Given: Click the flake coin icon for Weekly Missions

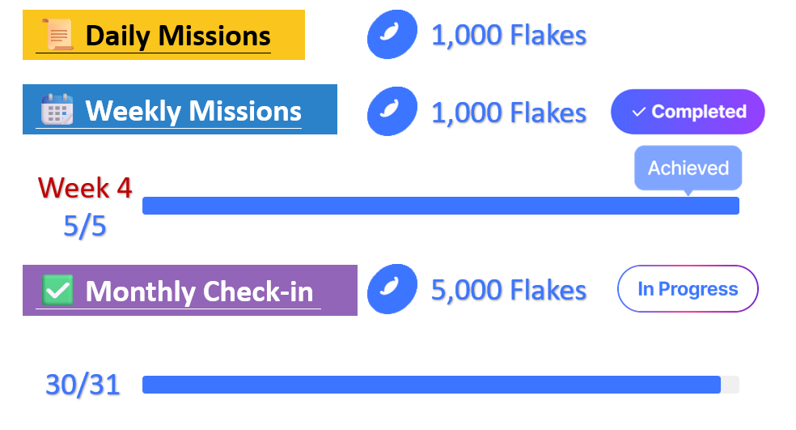Looking at the screenshot, I should click(x=392, y=111).
